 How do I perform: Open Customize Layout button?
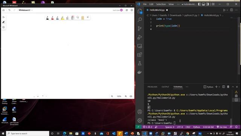coord(213,4)
